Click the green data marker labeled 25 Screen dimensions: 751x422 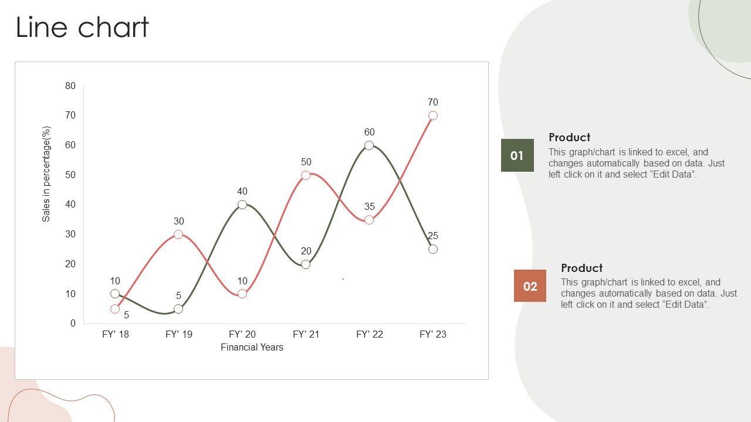pyautogui.click(x=433, y=249)
